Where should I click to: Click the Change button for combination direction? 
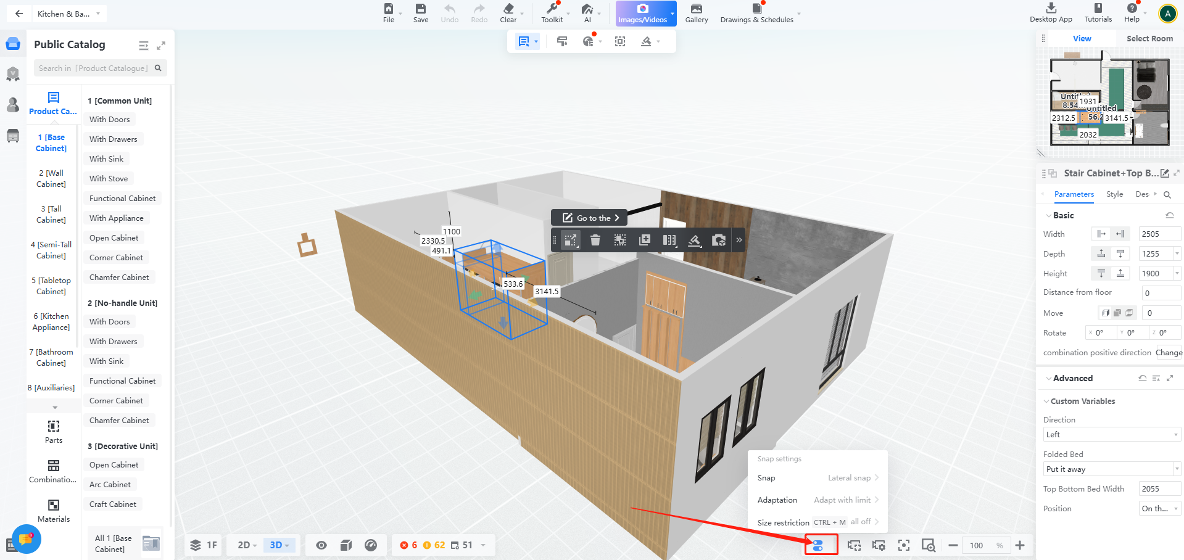[x=1169, y=353]
